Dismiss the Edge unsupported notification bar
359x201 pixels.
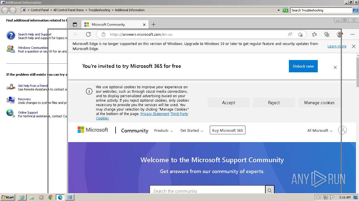click(354, 46)
